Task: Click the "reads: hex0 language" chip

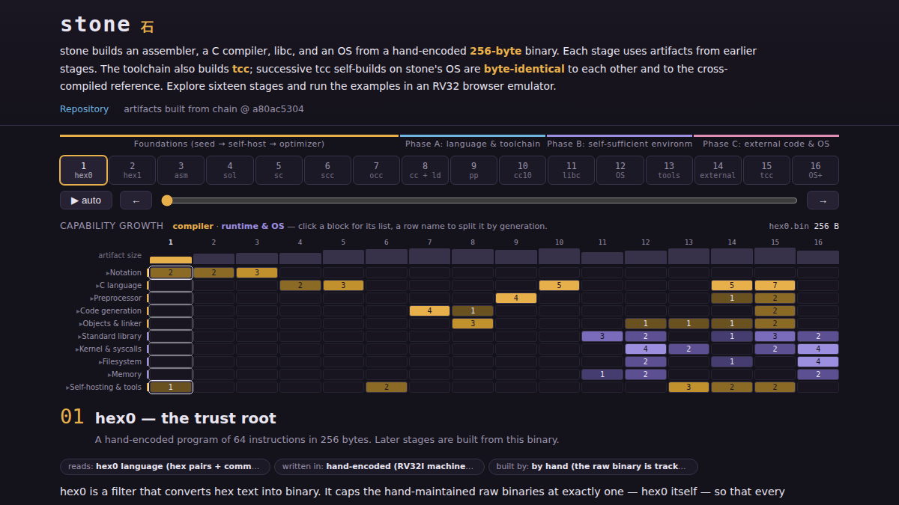Action: point(165,467)
